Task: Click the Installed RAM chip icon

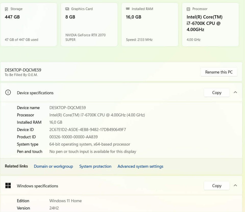Action: [x=128, y=9]
